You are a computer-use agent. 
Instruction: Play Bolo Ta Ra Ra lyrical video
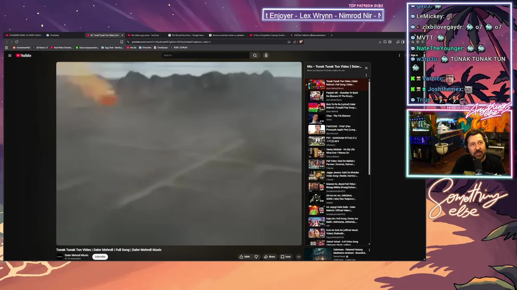[338, 108]
